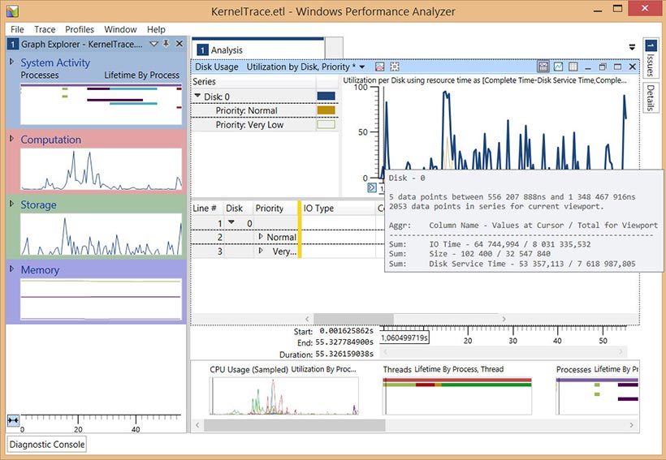Select the Priority: Very Low series row

(x=264, y=124)
